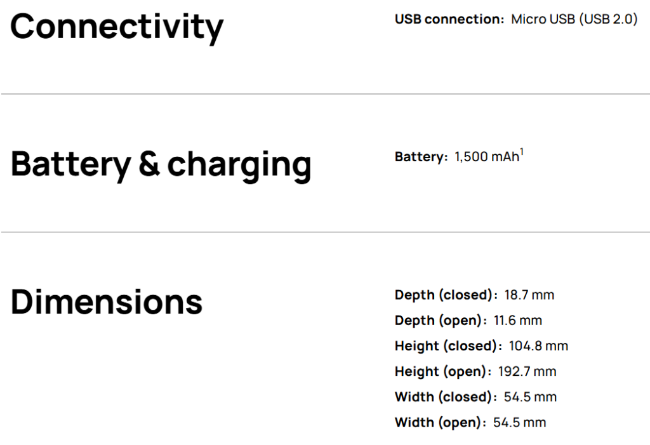Select the Micro USB (USB 2.0) value

(574, 19)
